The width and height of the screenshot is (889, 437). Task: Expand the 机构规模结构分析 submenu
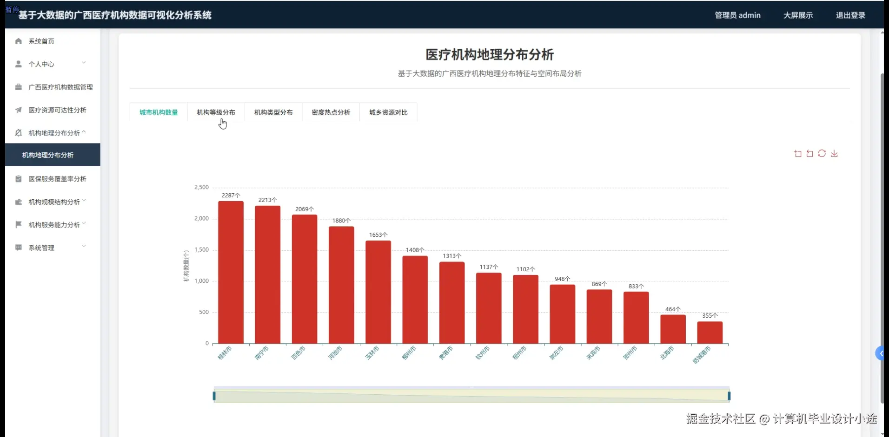84,201
